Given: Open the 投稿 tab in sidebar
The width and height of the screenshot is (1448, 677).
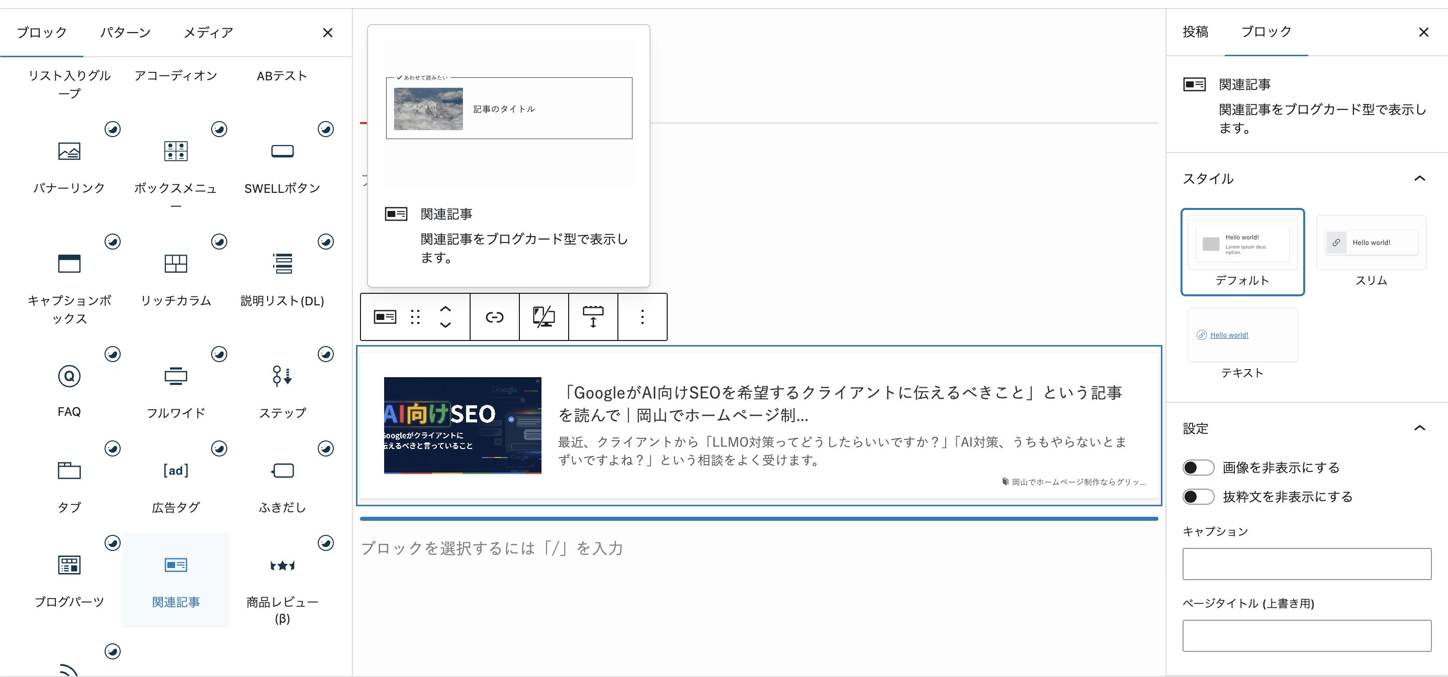Looking at the screenshot, I should pos(1195,32).
